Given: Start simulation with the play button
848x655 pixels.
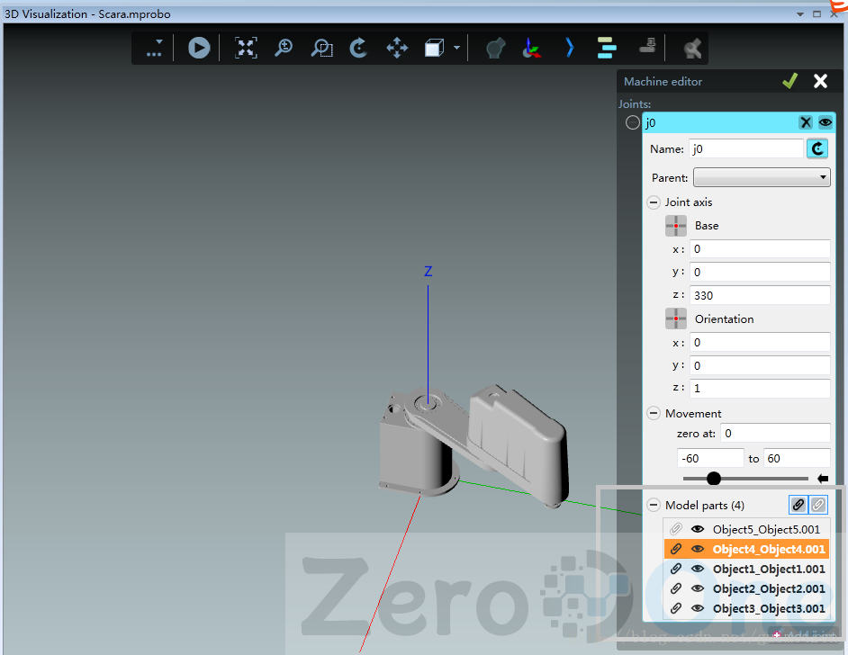Looking at the screenshot, I should point(199,48).
